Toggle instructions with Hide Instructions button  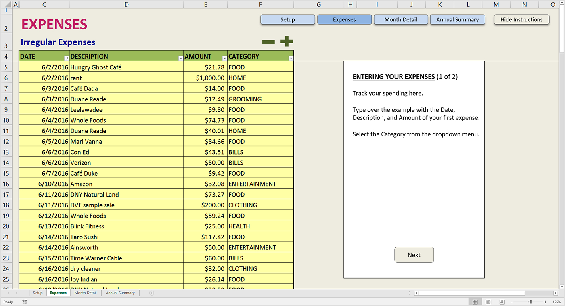(521, 19)
